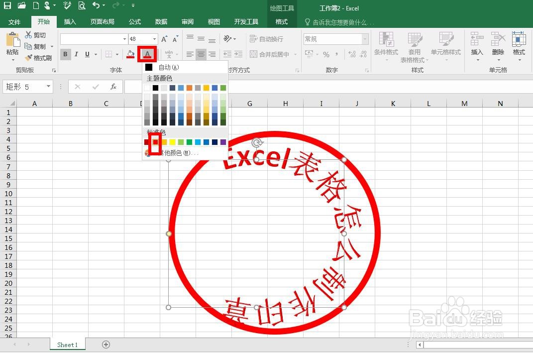Viewport: 533px width, 353px height.
Task: Expand the Copy options dropdown arrow
Action: [52, 47]
